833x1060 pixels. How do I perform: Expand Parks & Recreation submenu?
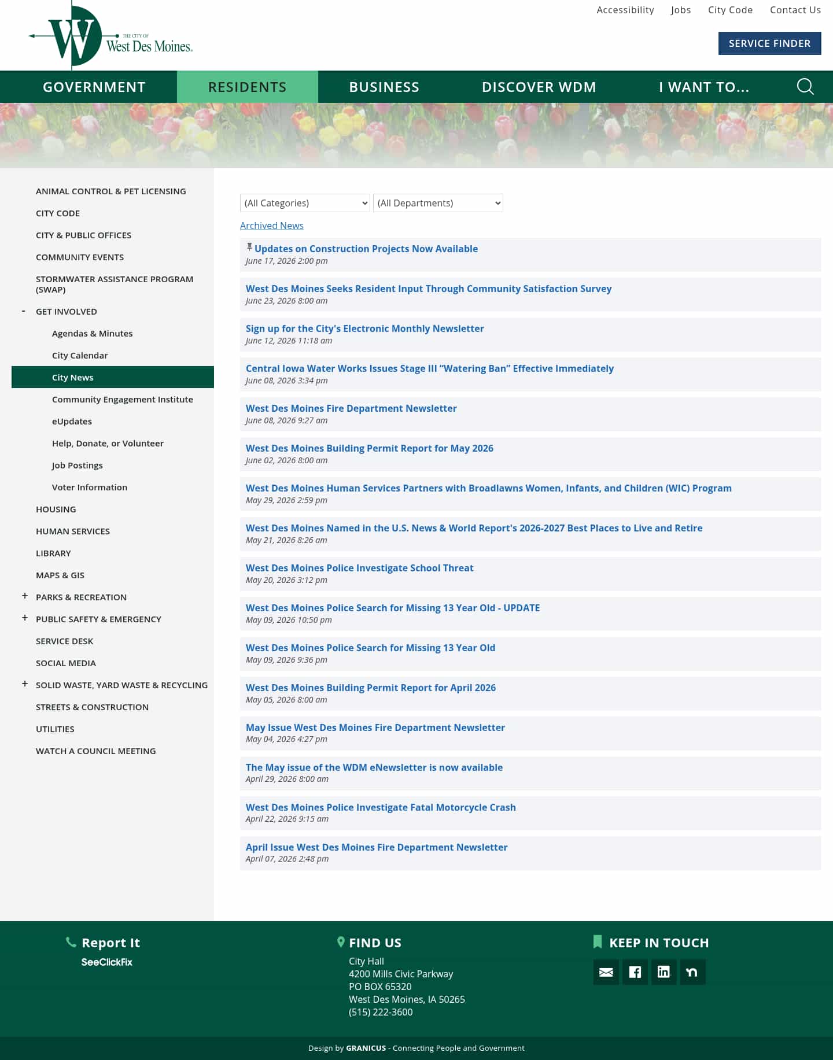click(25, 596)
